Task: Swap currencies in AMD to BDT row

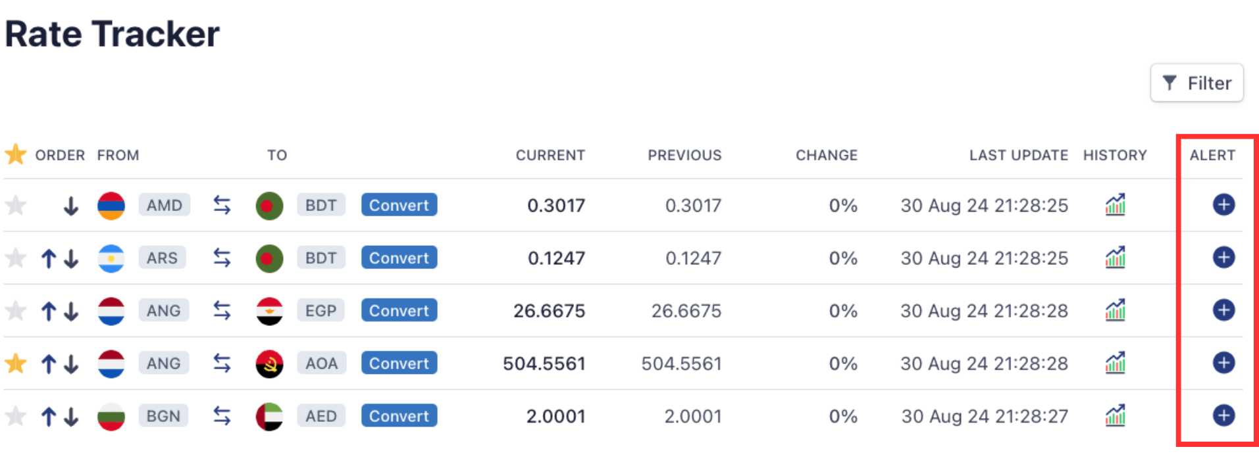Action: coord(222,205)
